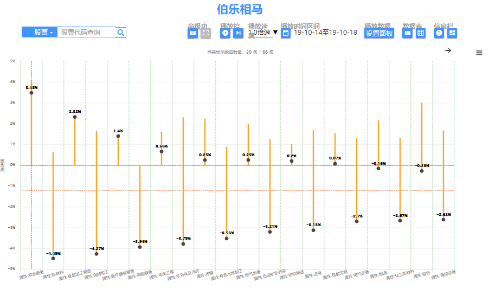
Task: Click axis label 属性:采掘服务
Action: [x=140, y=275]
